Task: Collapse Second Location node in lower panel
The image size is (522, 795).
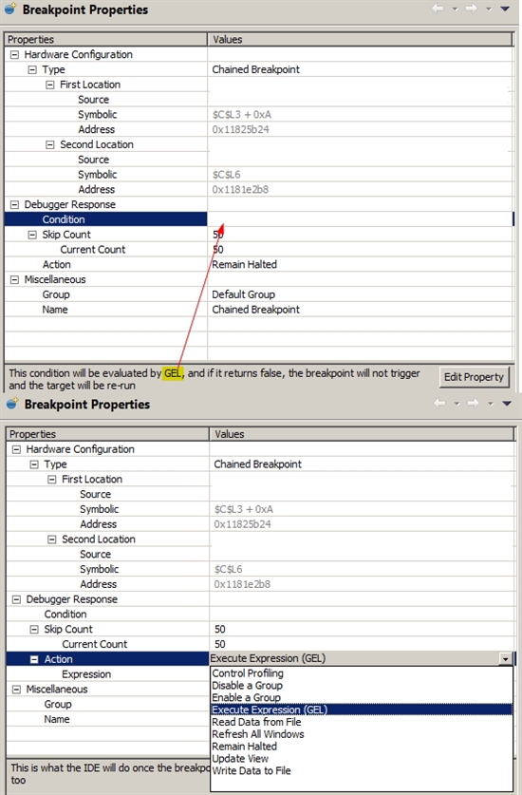Action: point(51,539)
